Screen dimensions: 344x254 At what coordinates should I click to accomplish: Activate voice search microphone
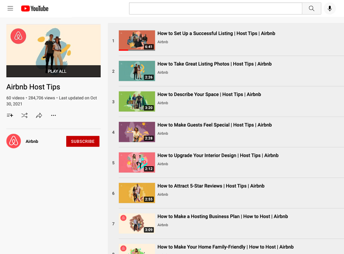tap(329, 9)
